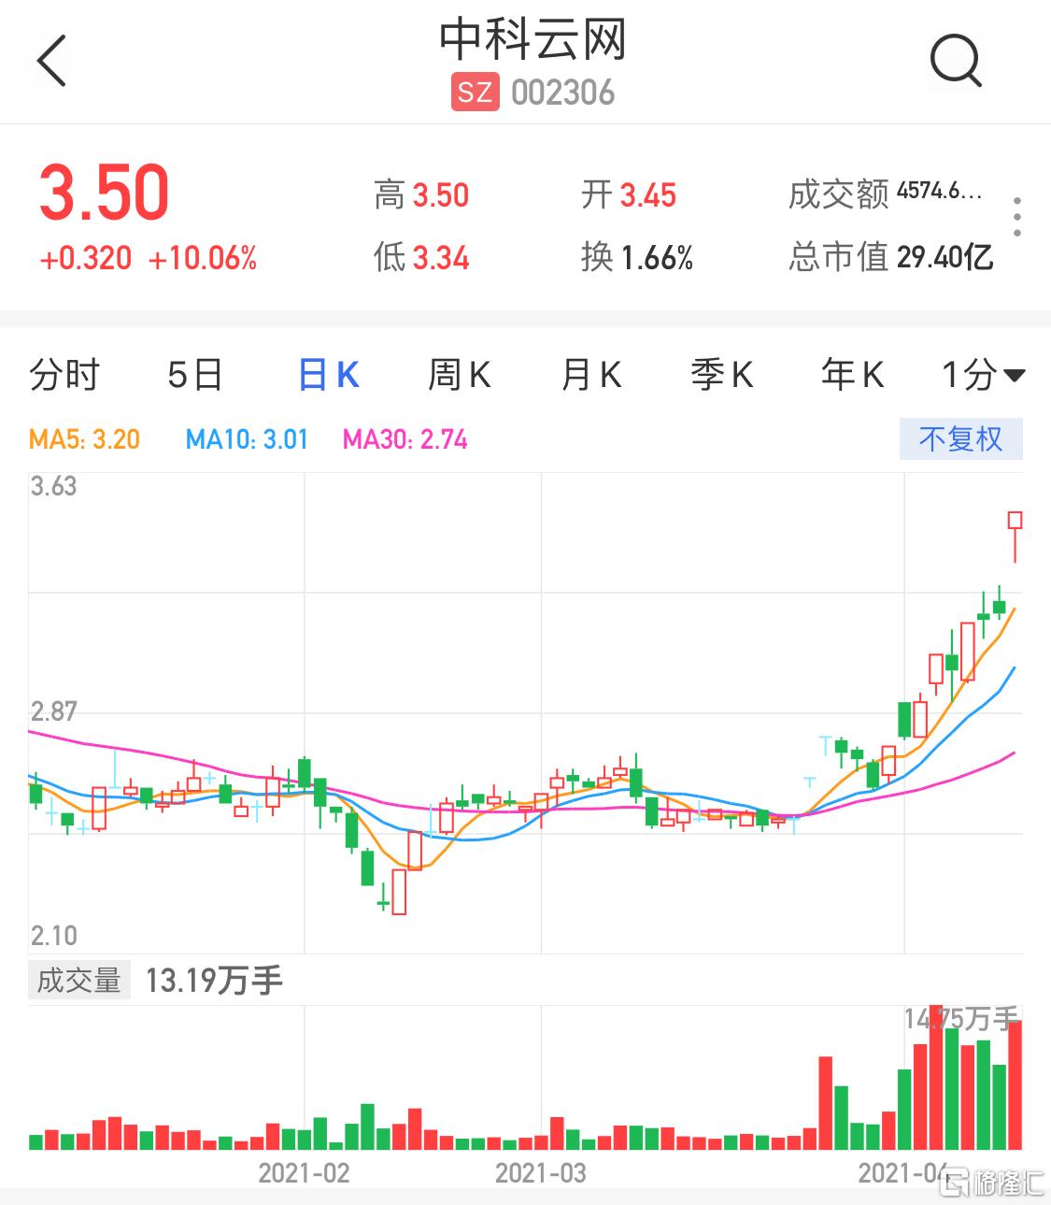Viewport: 1051px width, 1205px height.
Task: Select the 年K tab
Action: pyautogui.click(x=852, y=375)
